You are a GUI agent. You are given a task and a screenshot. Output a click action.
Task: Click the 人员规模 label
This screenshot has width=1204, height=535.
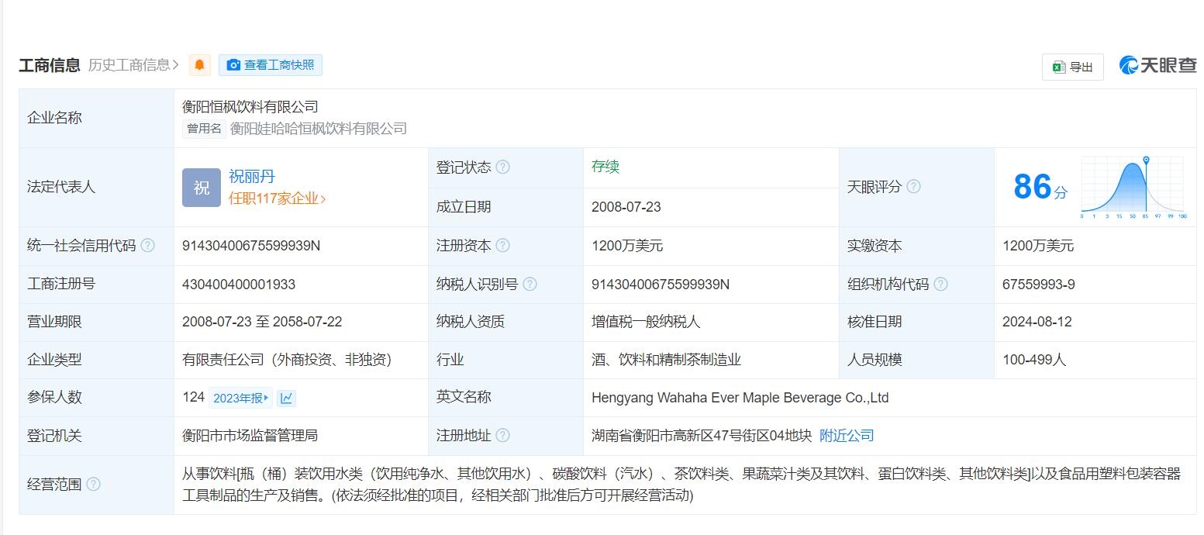coord(875,360)
